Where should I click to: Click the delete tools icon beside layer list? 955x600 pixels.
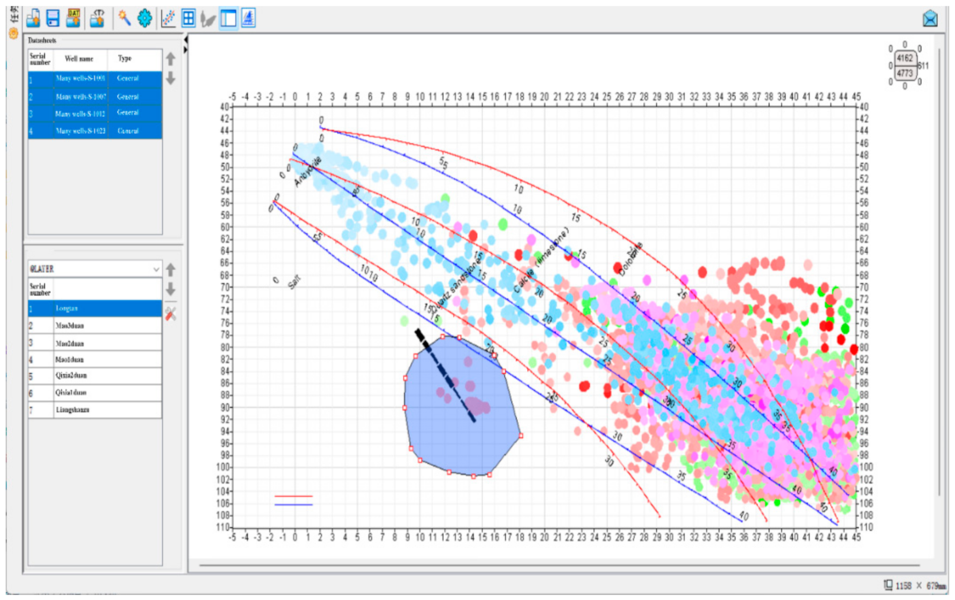pyautogui.click(x=171, y=314)
